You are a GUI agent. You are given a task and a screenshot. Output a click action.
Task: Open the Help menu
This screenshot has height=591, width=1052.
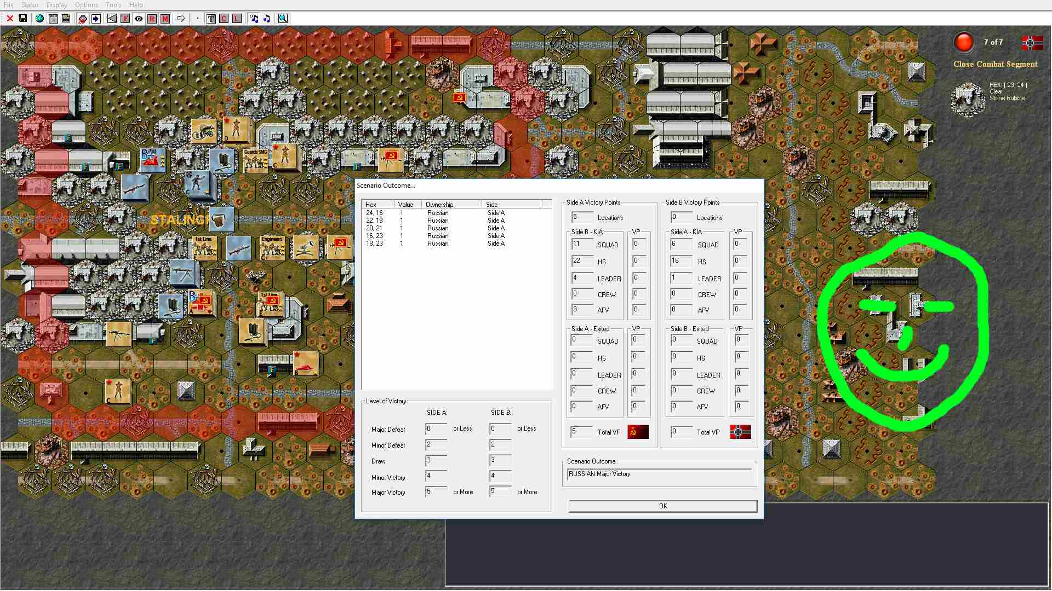point(136,5)
